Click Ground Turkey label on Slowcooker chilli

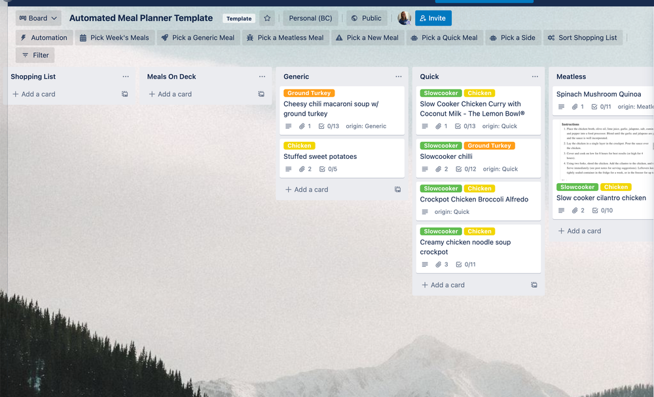click(x=489, y=146)
